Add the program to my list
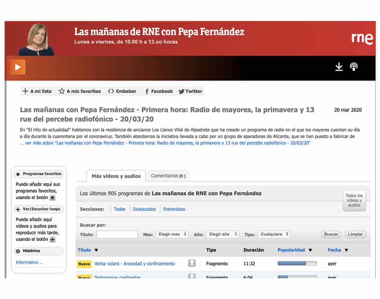 tap(37, 91)
